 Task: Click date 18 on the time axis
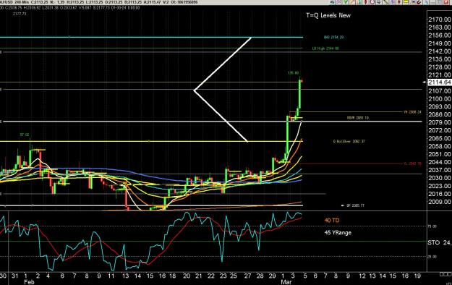[172, 276]
